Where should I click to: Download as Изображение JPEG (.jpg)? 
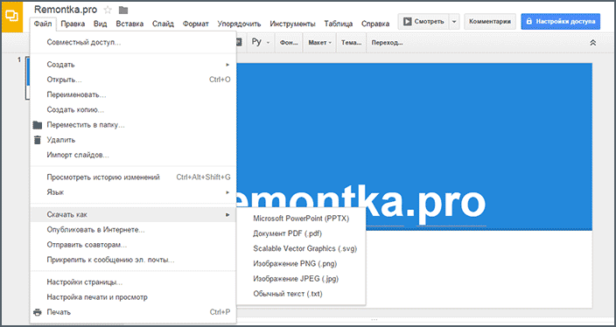click(x=301, y=279)
